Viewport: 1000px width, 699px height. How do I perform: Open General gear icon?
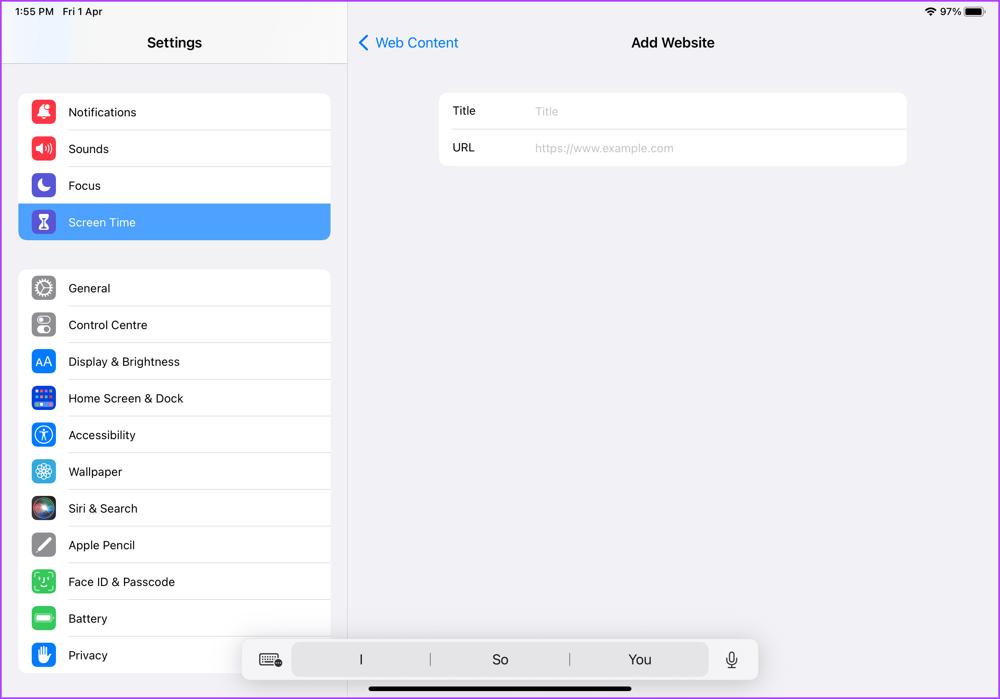43,288
